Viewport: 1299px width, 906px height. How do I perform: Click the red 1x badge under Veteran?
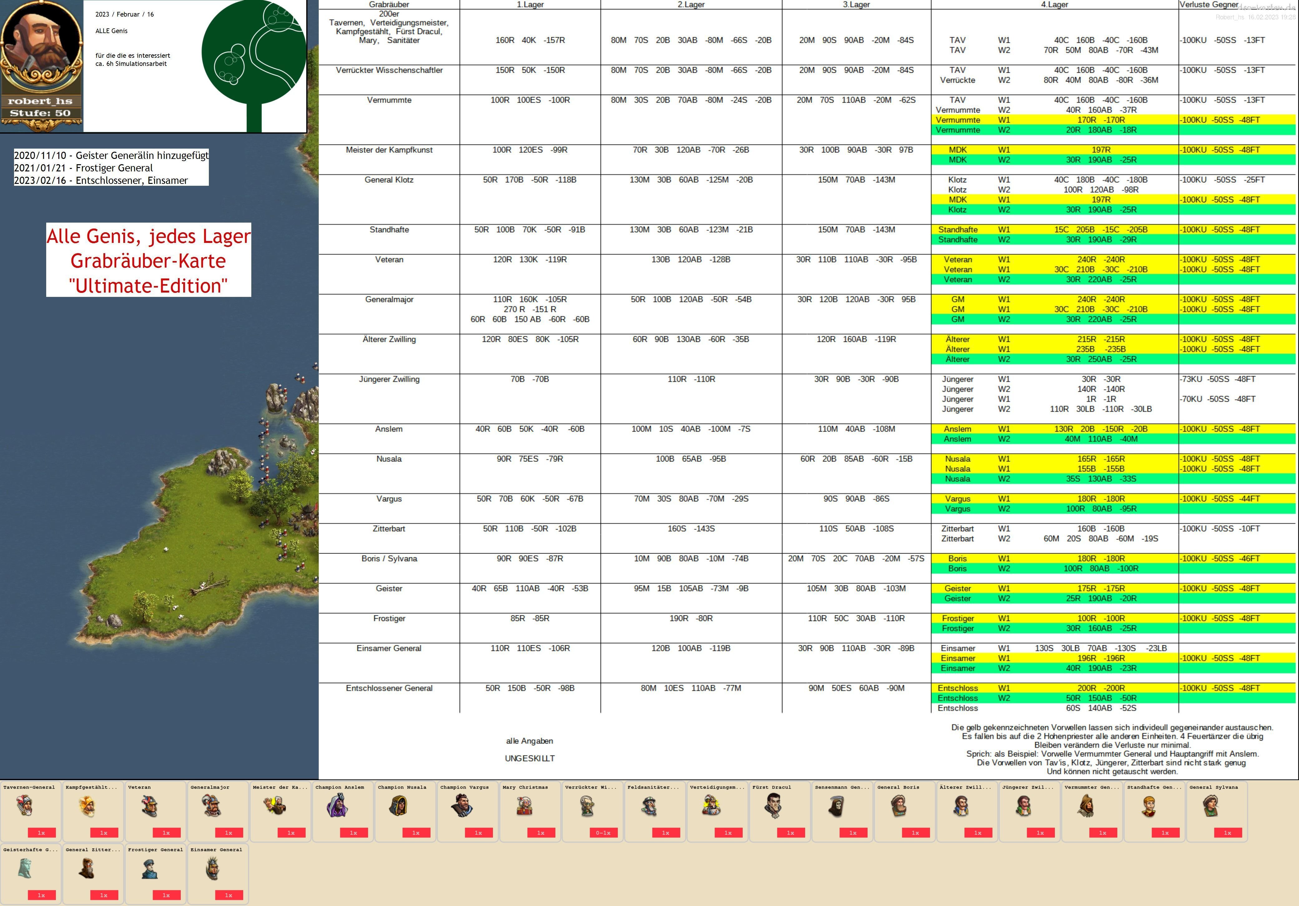(166, 832)
